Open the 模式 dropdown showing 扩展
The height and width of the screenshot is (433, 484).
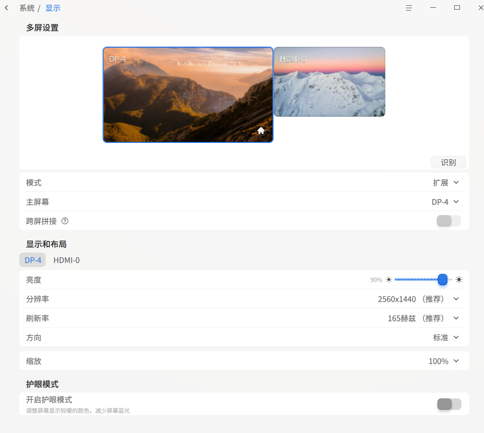tap(446, 183)
